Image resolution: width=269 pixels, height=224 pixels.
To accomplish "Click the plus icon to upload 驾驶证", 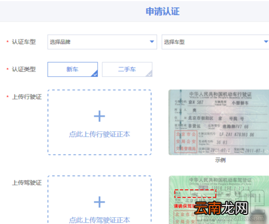I will (99, 202).
